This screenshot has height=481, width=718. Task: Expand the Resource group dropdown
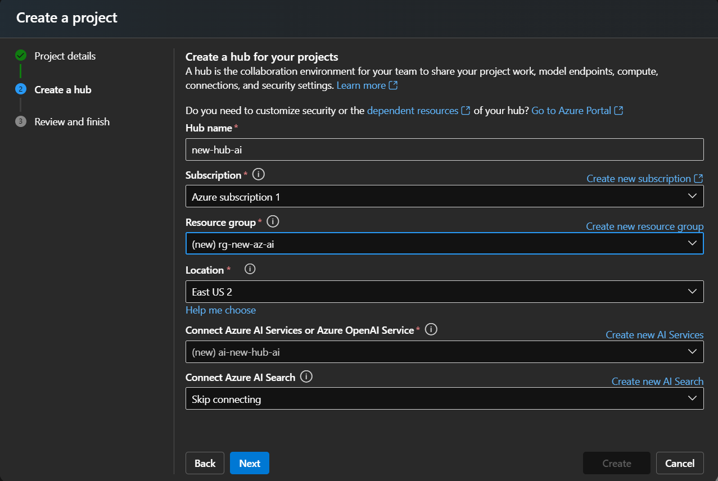tap(444, 243)
